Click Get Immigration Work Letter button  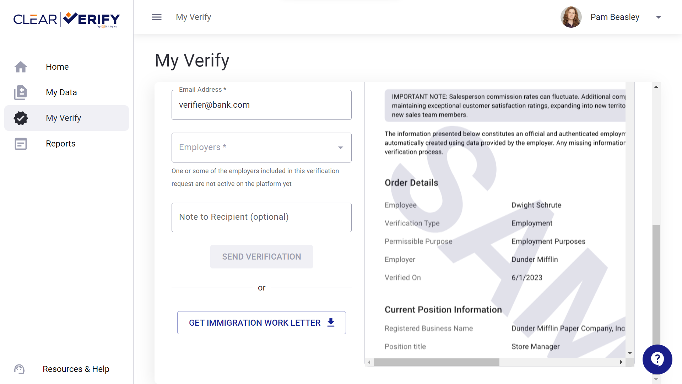[261, 322]
